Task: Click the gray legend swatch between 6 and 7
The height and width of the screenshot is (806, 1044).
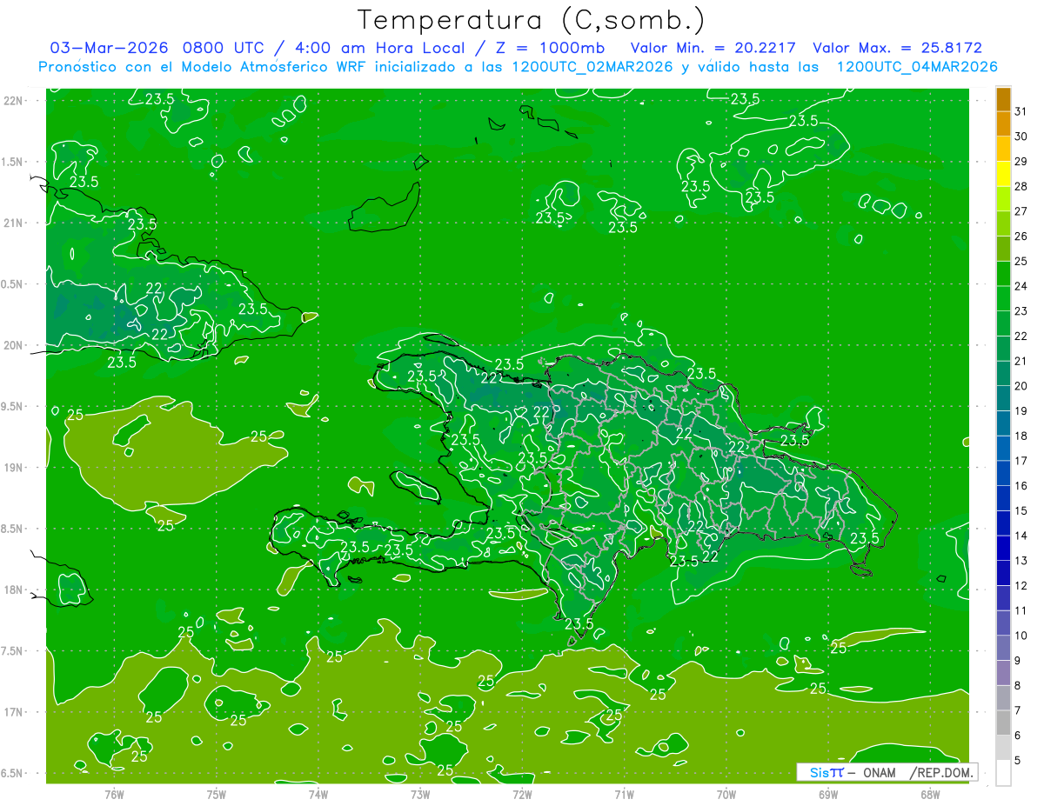Action: (1003, 723)
